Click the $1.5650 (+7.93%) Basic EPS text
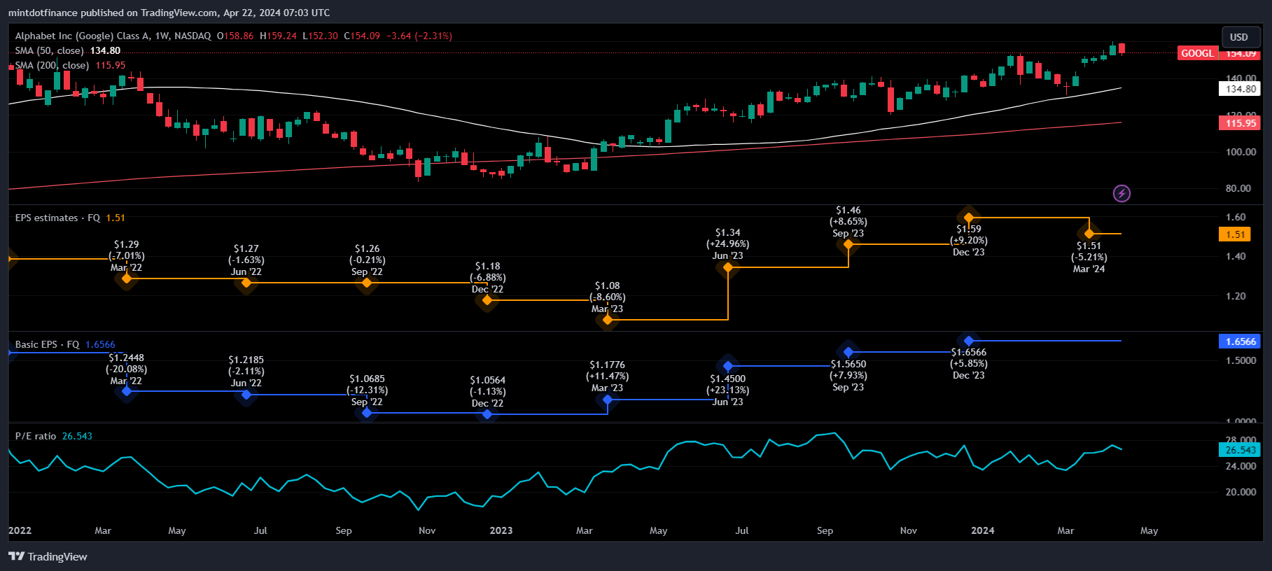Screen dimensions: 1272x571 (x=848, y=376)
